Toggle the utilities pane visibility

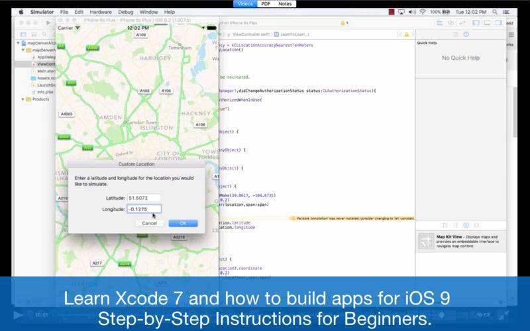(498, 23)
